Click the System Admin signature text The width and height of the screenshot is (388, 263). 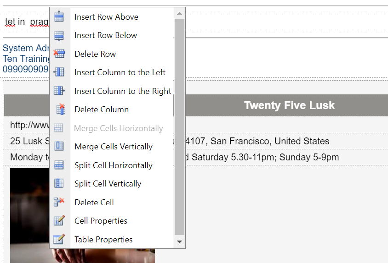click(x=26, y=48)
